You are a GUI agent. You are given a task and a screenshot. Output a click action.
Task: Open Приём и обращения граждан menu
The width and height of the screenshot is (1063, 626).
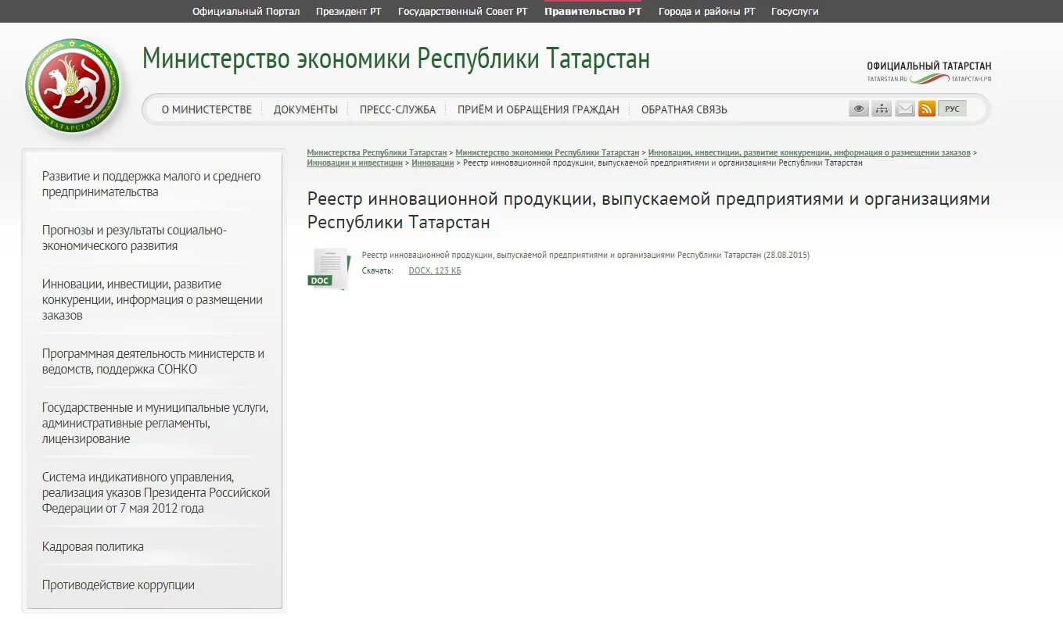538,109
